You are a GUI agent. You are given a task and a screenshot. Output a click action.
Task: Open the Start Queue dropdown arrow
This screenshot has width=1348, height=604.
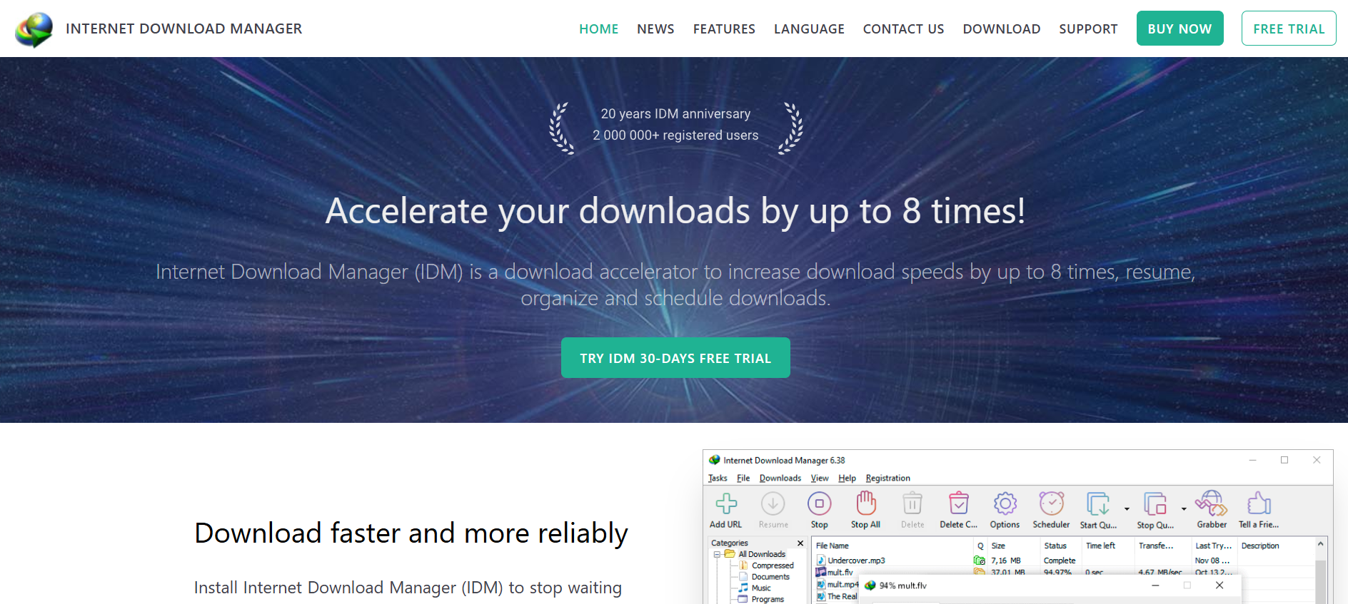point(1127,509)
